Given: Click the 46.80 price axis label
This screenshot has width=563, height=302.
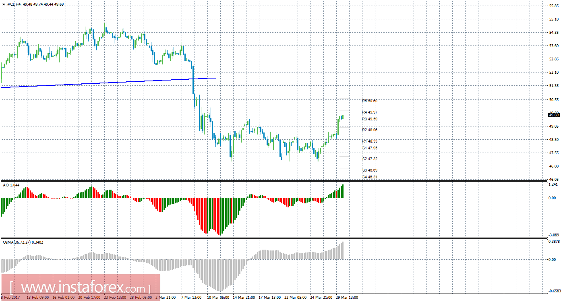Looking at the screenshot, I should coord(554,166).
